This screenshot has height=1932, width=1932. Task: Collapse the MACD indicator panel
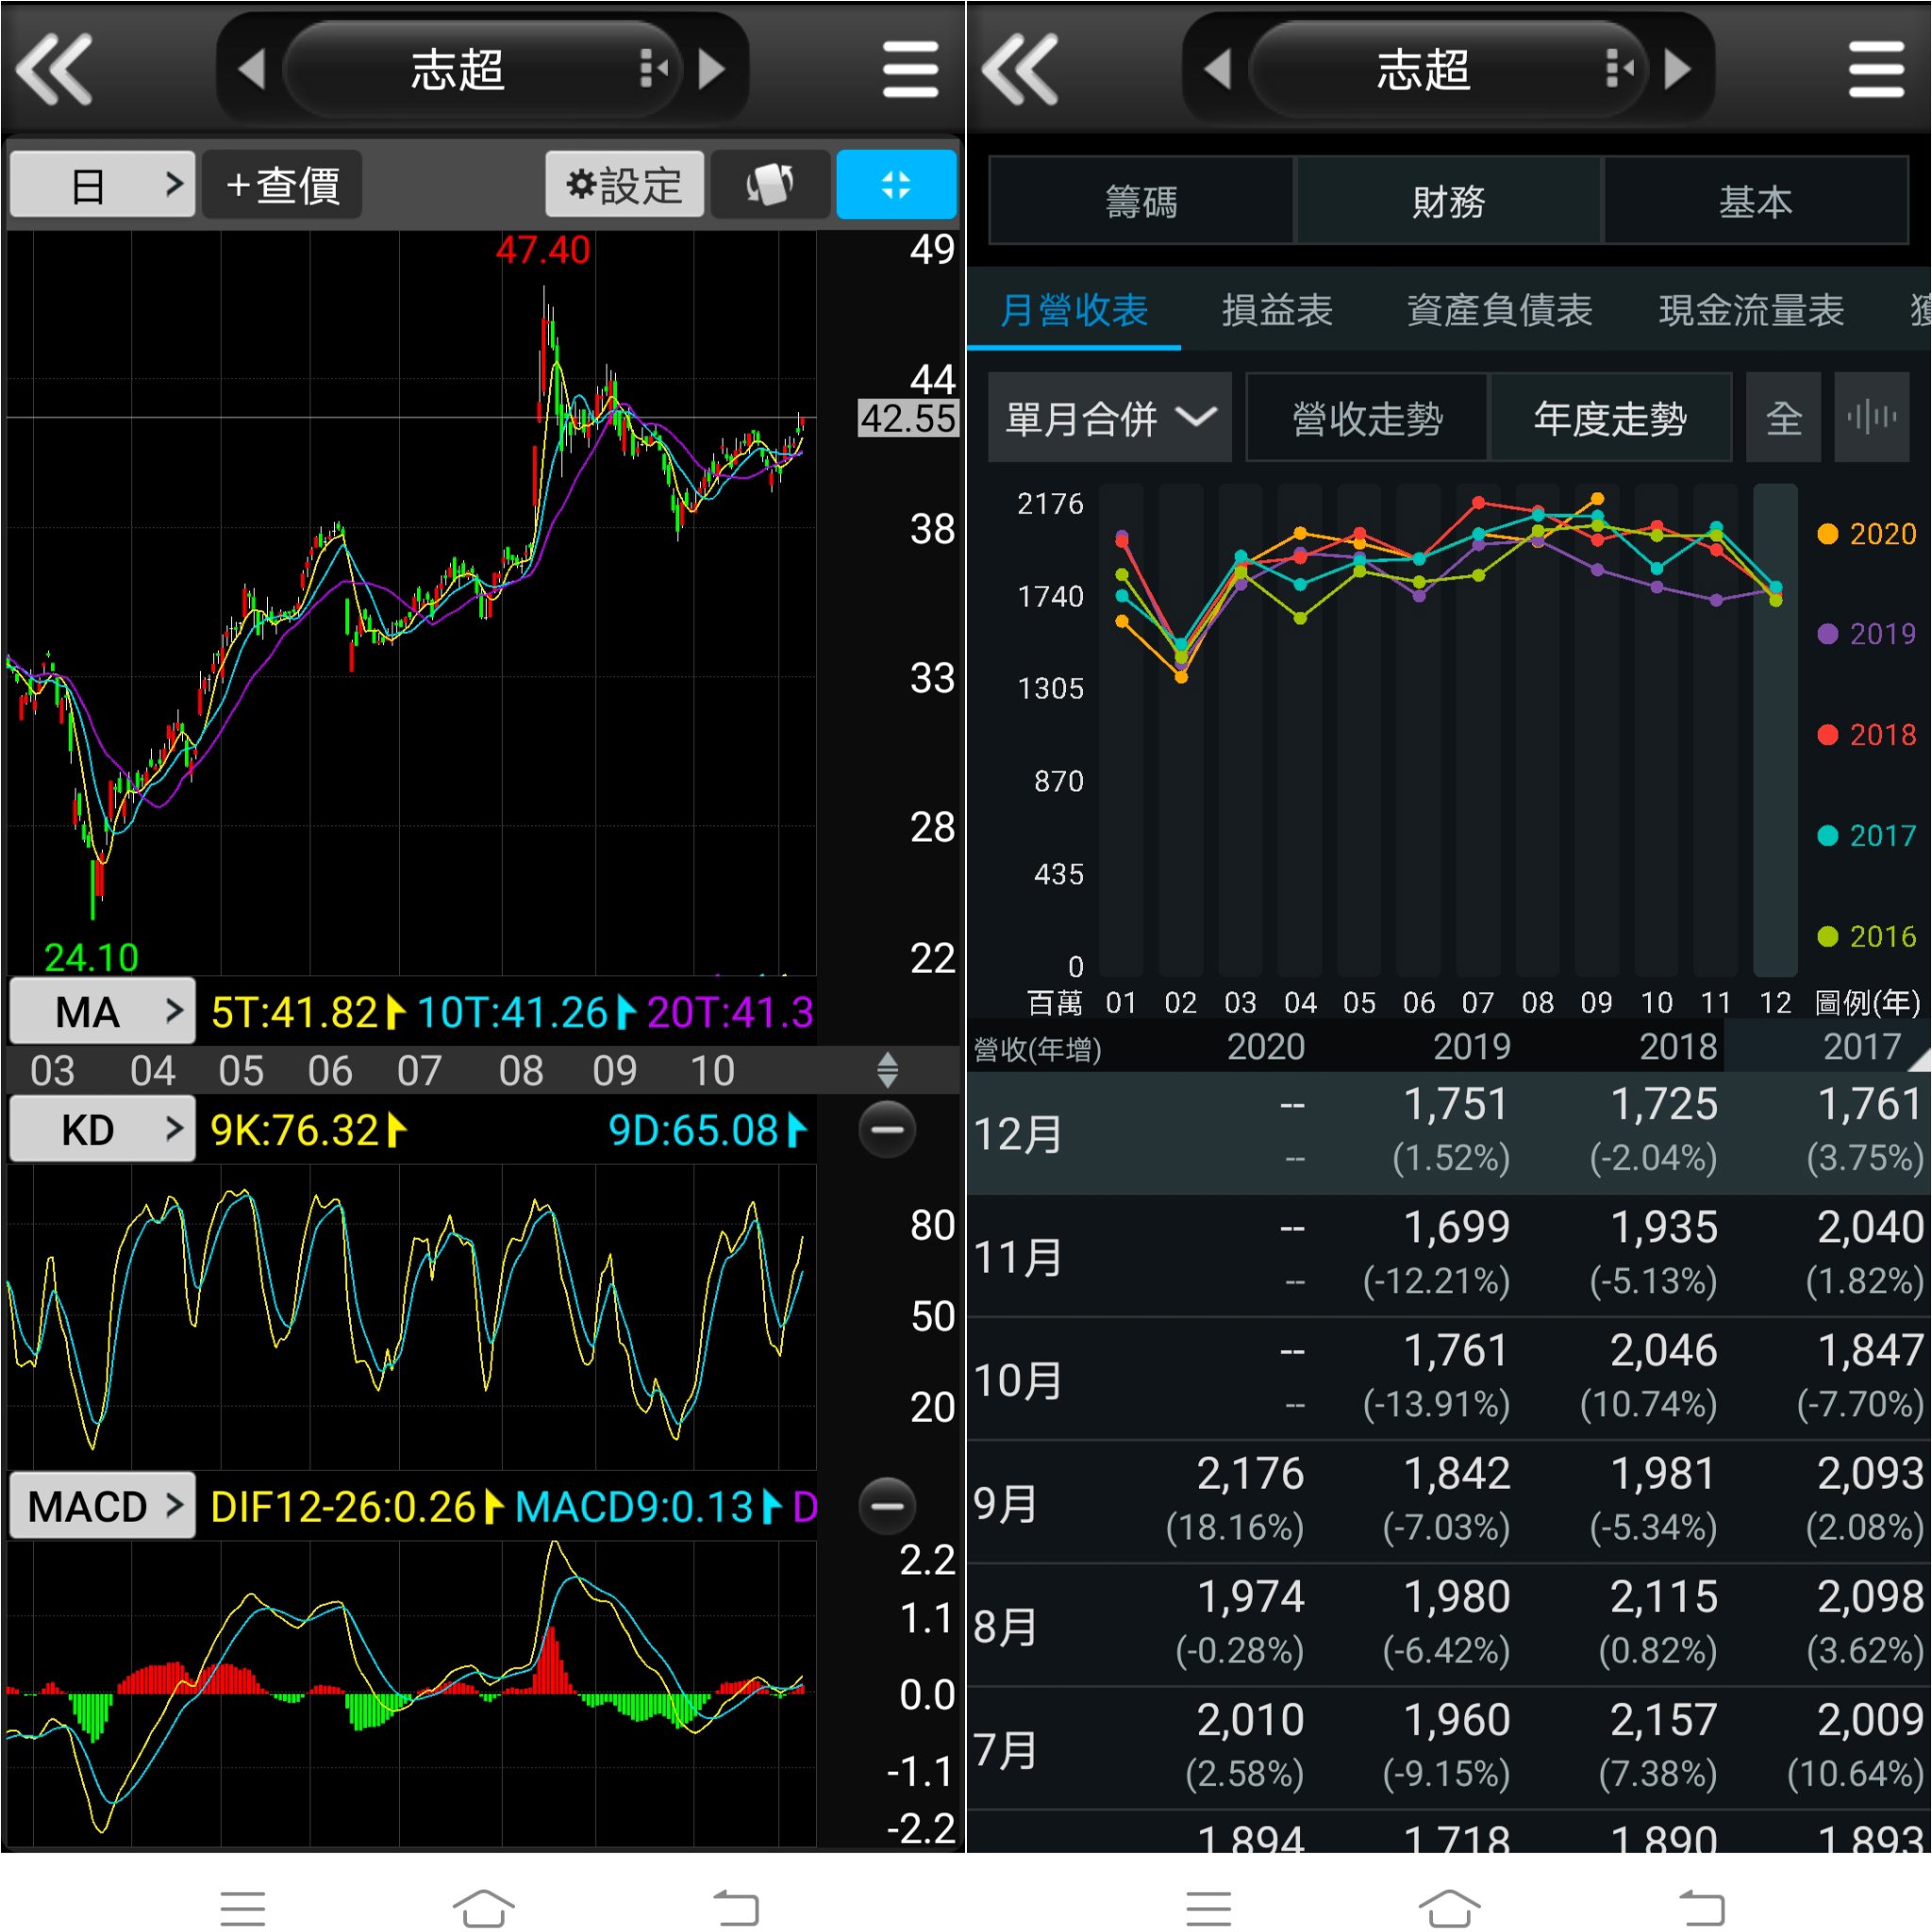(886, 1505)
